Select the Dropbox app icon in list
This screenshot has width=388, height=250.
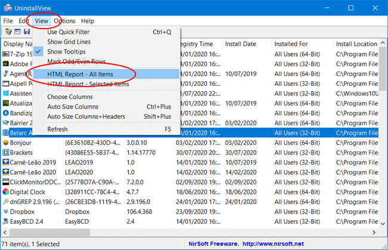(x=6, y=211)
